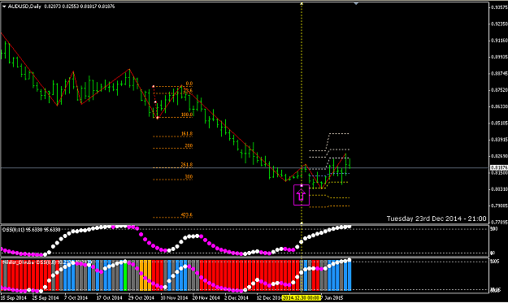Click the 17 Oct 2014 date label
The height and width of the screenshot is (303, 508).
pyautogui.click(x=109, y=297)
